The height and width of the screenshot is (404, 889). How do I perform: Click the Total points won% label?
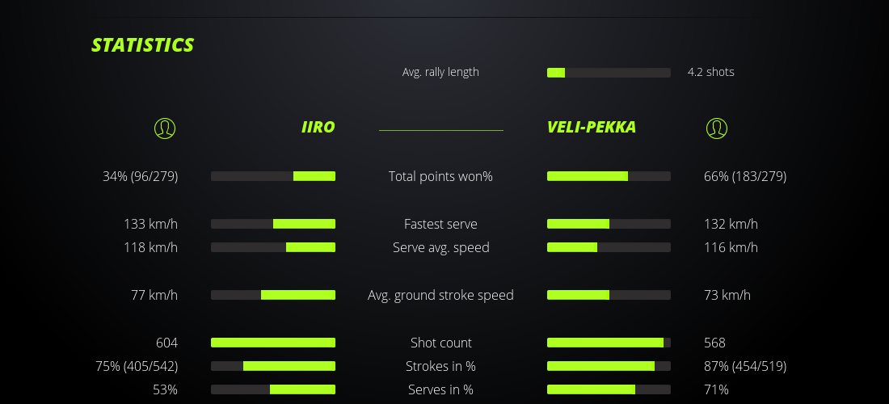point(440,176)
